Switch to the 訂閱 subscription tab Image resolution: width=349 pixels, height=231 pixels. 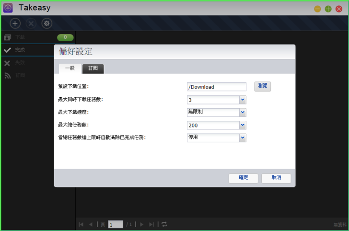[93, 69]
